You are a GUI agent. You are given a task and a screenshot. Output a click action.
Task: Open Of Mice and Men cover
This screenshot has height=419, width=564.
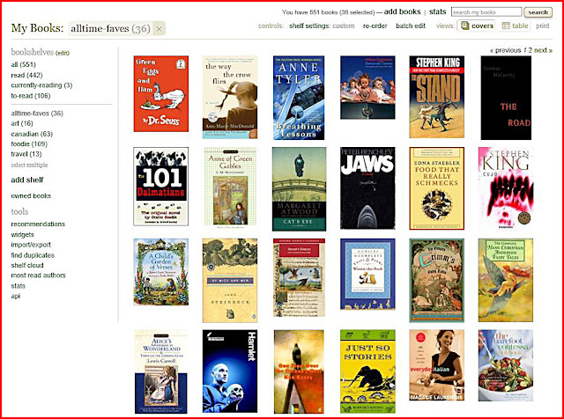click(x=230, y=280)
